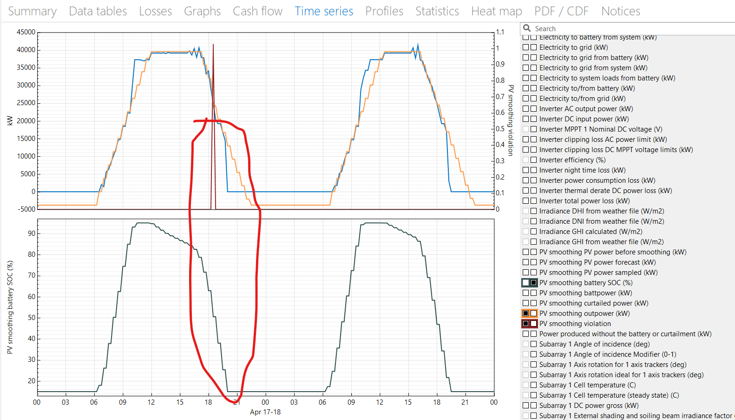Switch to the Heat map tab
The height and width of the screenshot is (420, 735).
click(x=497, y=11)
